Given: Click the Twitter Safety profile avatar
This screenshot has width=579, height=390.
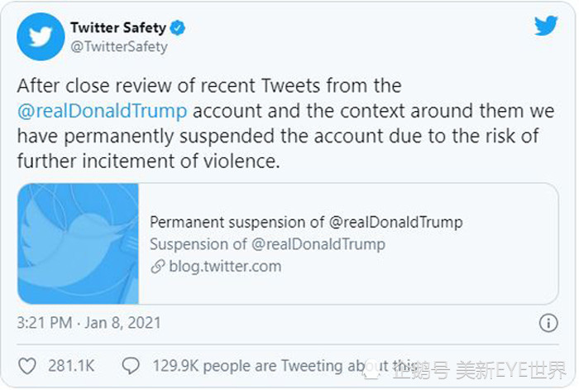Looking at the screenshot, I should click(x=41, y=37).
